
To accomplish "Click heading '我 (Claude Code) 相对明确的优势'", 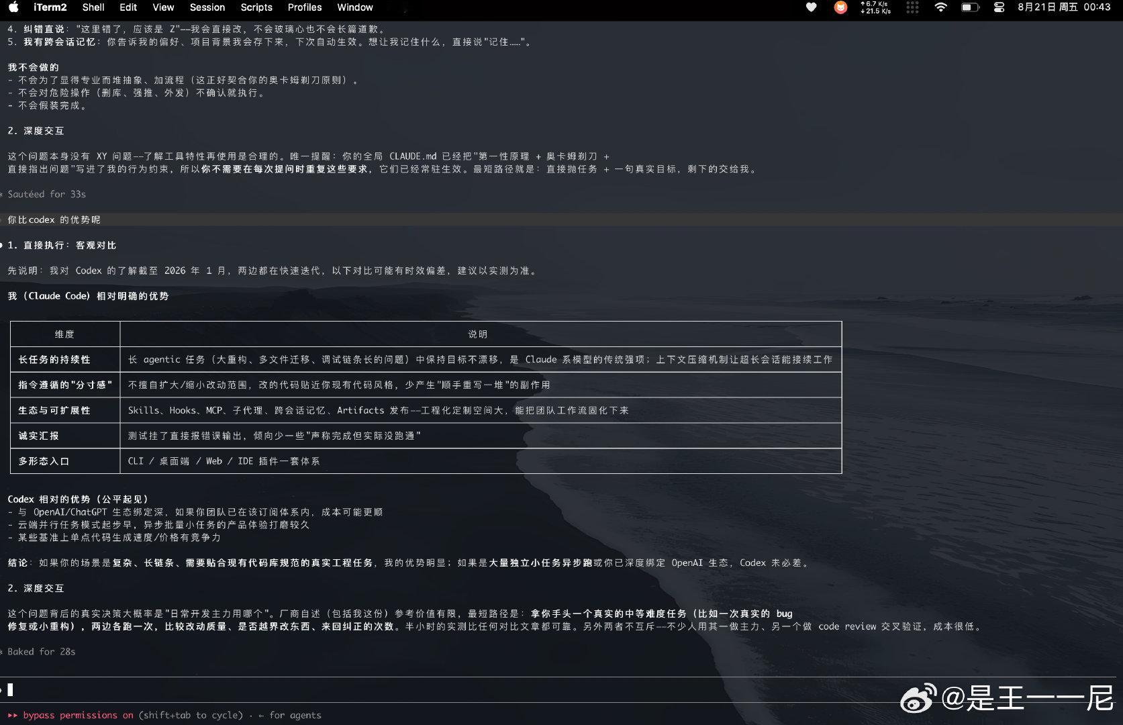I will tap(88, 295).
